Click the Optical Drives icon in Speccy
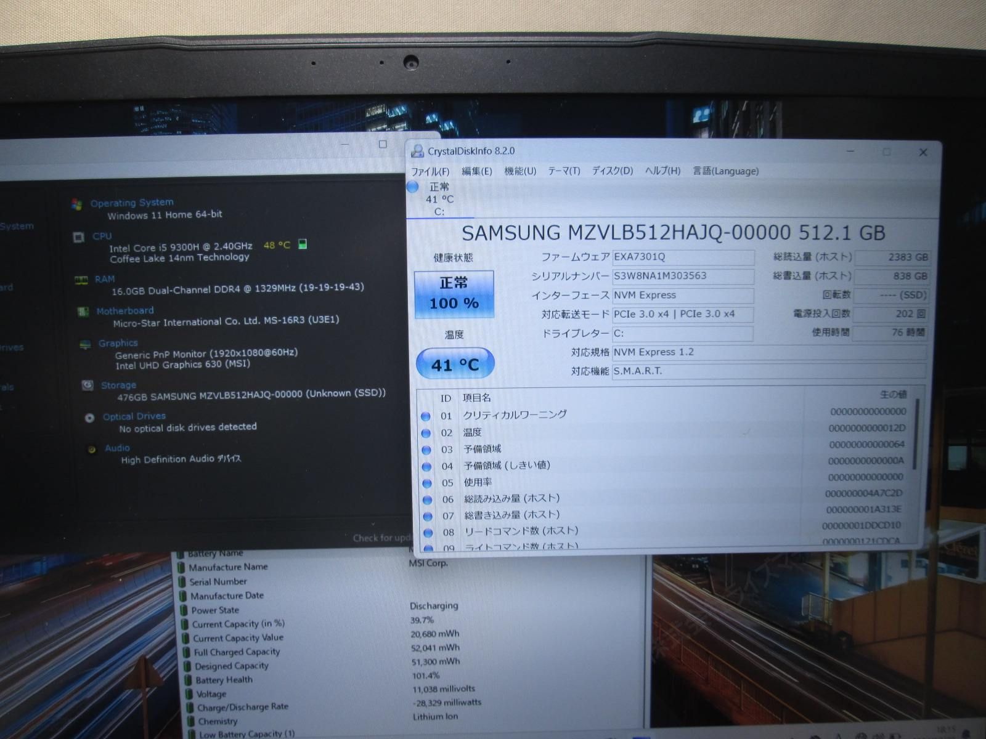This screenshot has height=739, width=986. (x=90, y=418)
